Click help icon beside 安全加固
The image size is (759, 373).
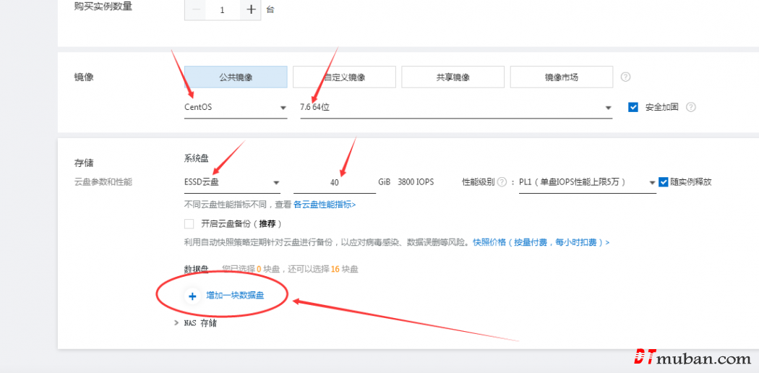691,107
